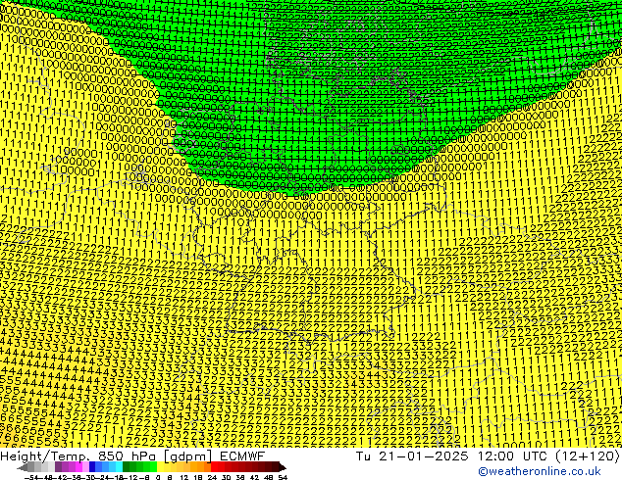Click the legend label -54

pyautogui.click(x=33, y=478)
